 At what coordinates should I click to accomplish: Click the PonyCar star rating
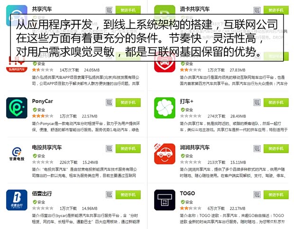point(43,116)
